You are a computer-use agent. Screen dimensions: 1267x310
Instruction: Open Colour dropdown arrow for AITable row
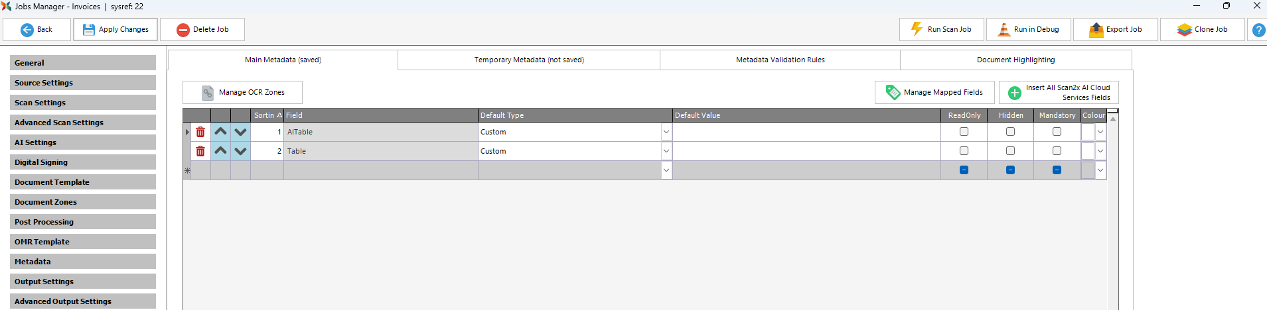pos(1100,132)
